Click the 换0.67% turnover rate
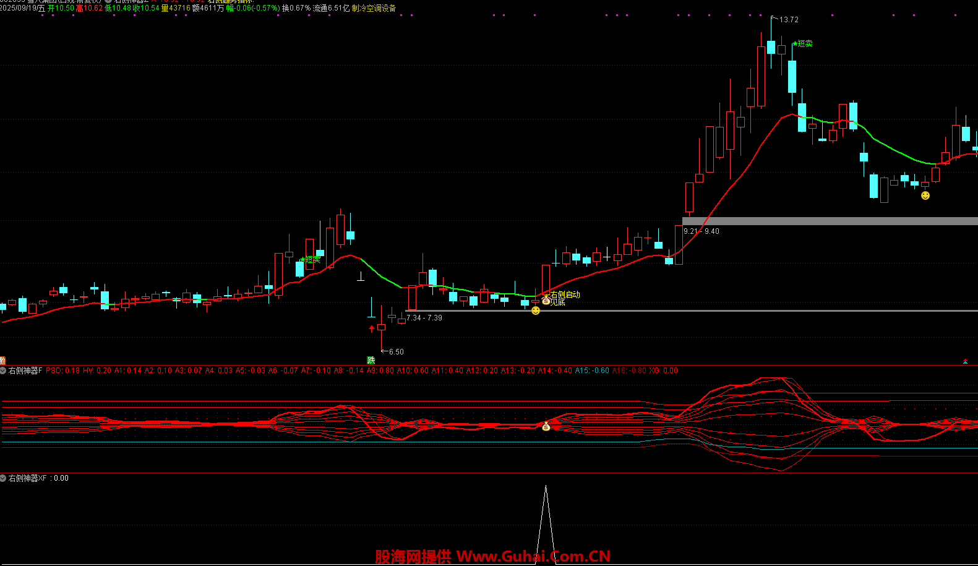 [x=296, y=8]
